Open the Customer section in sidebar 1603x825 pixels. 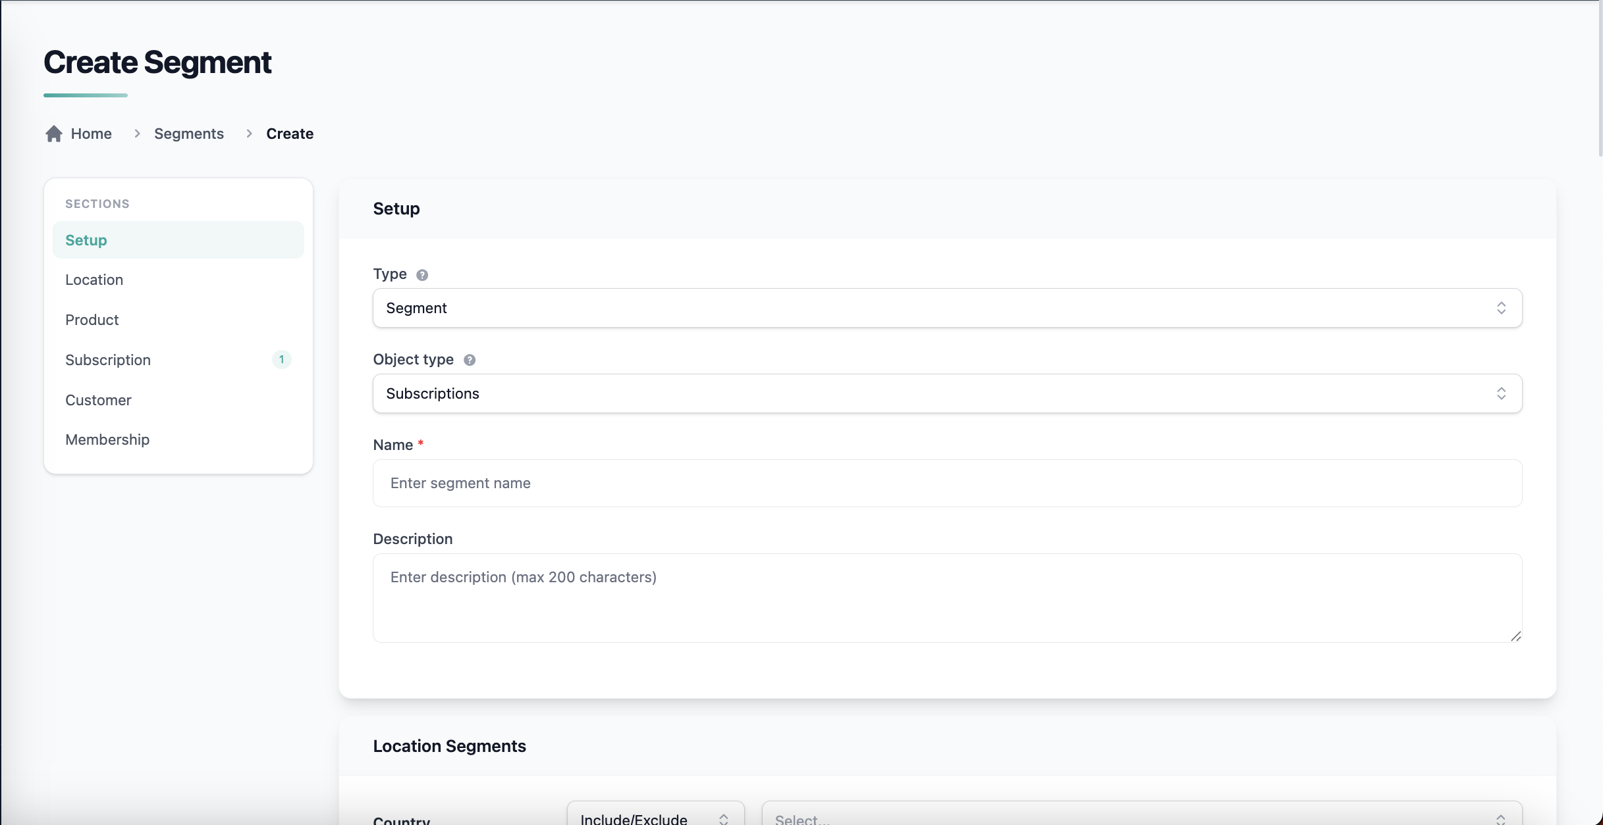[98, 400]
